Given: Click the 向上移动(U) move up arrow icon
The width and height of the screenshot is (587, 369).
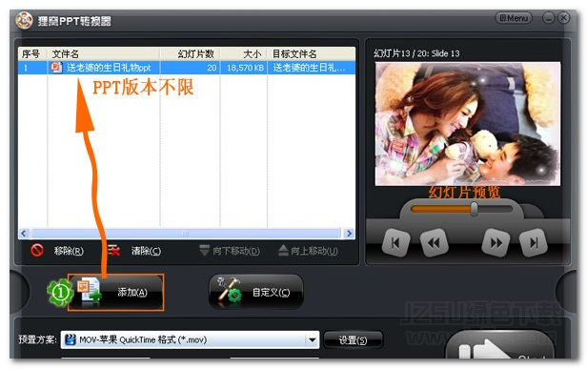Looking at the screenshot, I should click(x=283, y=250).
